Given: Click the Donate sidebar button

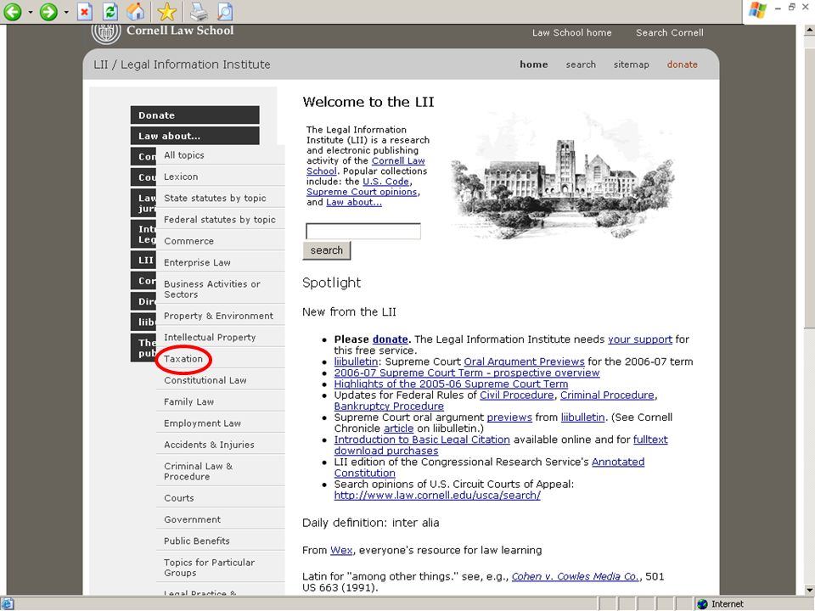Looking at the screenshot, I should click(195, 115).
